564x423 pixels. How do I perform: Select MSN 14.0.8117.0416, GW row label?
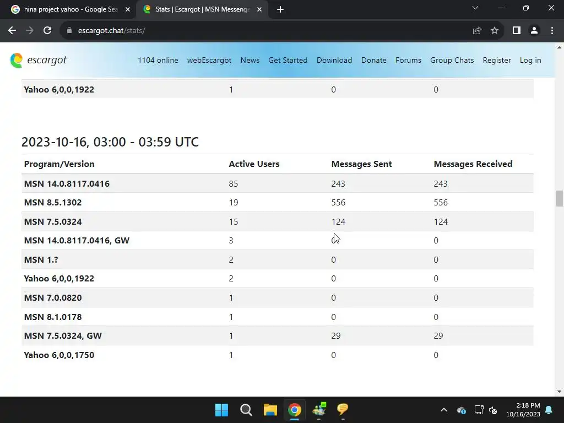click(x=77, y=240)
